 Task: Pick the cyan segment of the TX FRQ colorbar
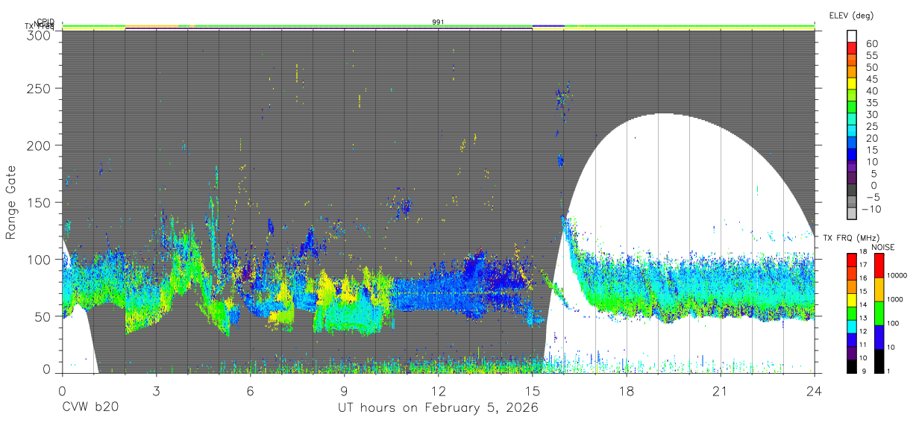point(852,327)
